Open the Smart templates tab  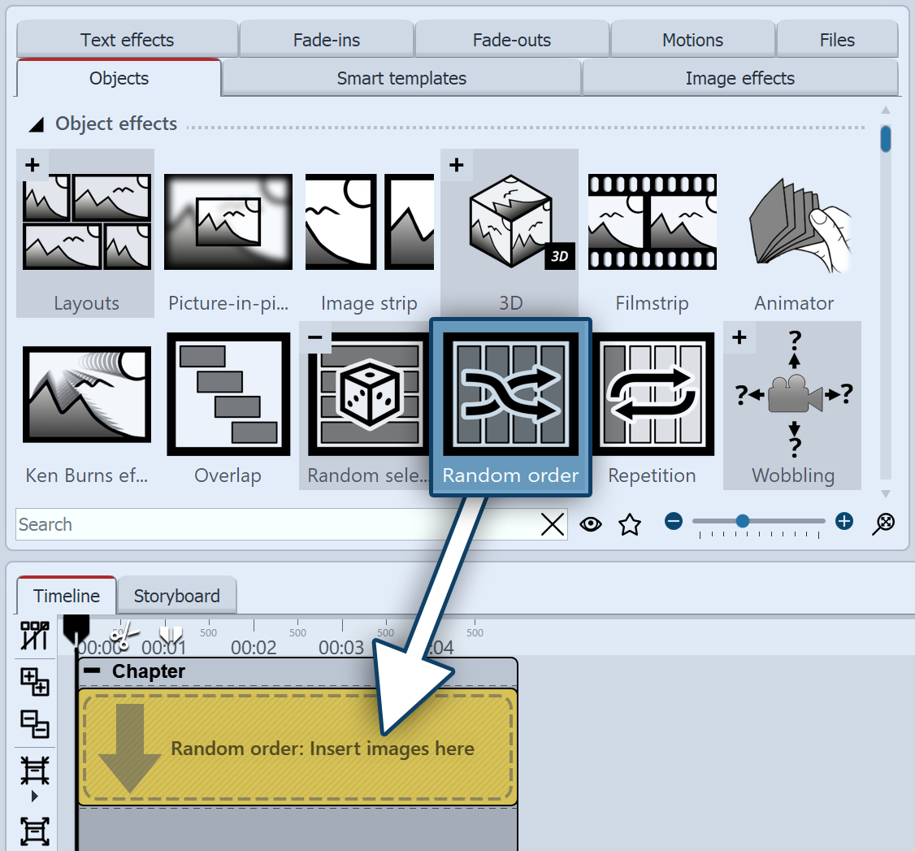pos(401,79)
